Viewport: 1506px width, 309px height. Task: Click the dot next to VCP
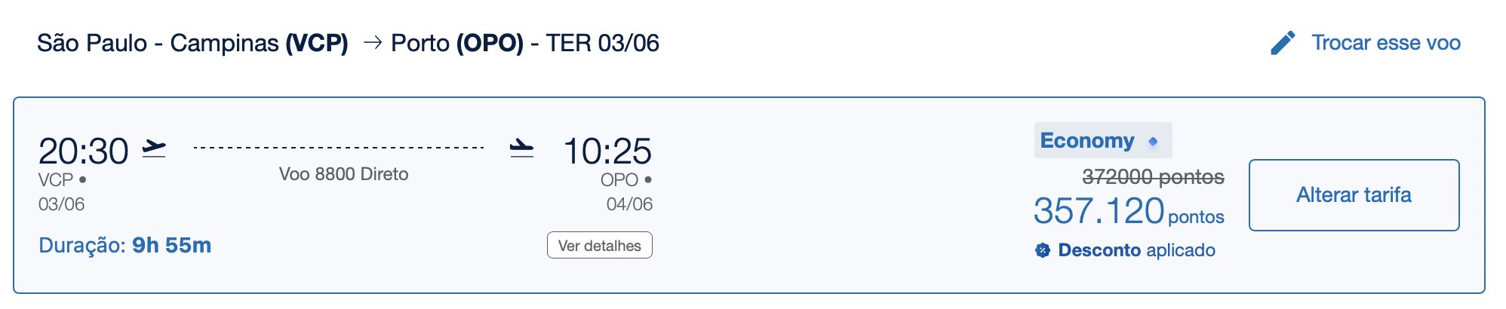tap(82, 179)
